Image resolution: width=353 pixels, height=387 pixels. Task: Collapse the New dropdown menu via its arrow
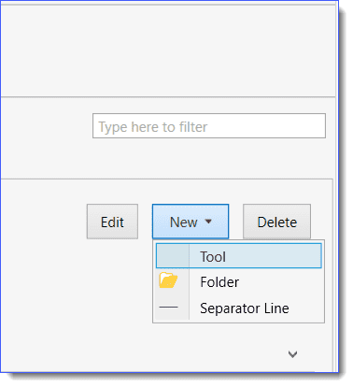[208, 222]
